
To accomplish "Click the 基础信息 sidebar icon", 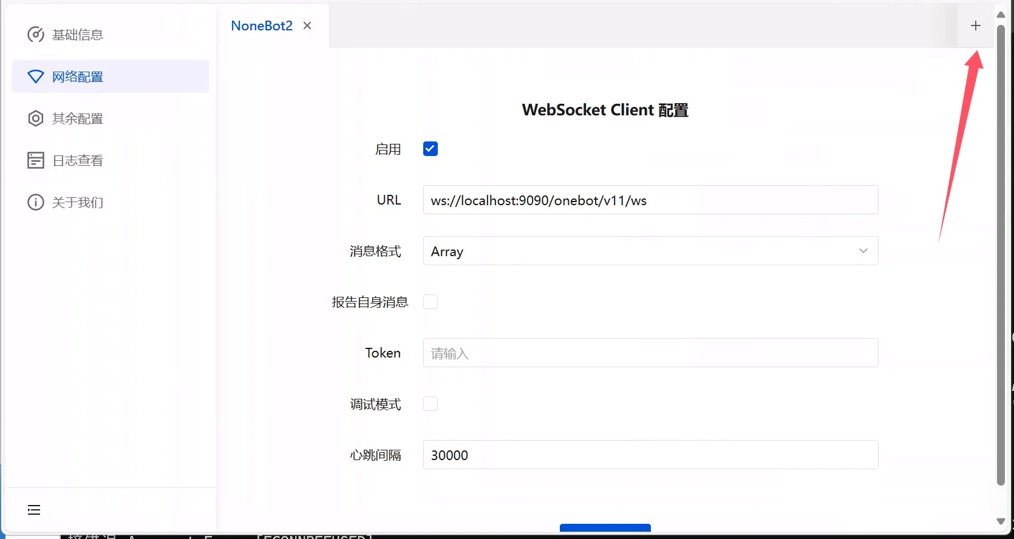I will (x=36, y=35).
